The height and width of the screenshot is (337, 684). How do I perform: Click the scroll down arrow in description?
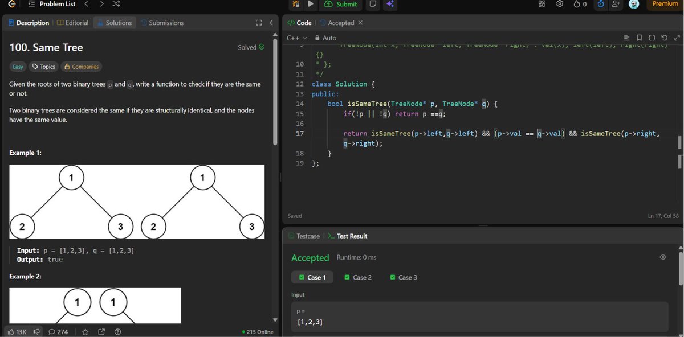pos(275,320)
